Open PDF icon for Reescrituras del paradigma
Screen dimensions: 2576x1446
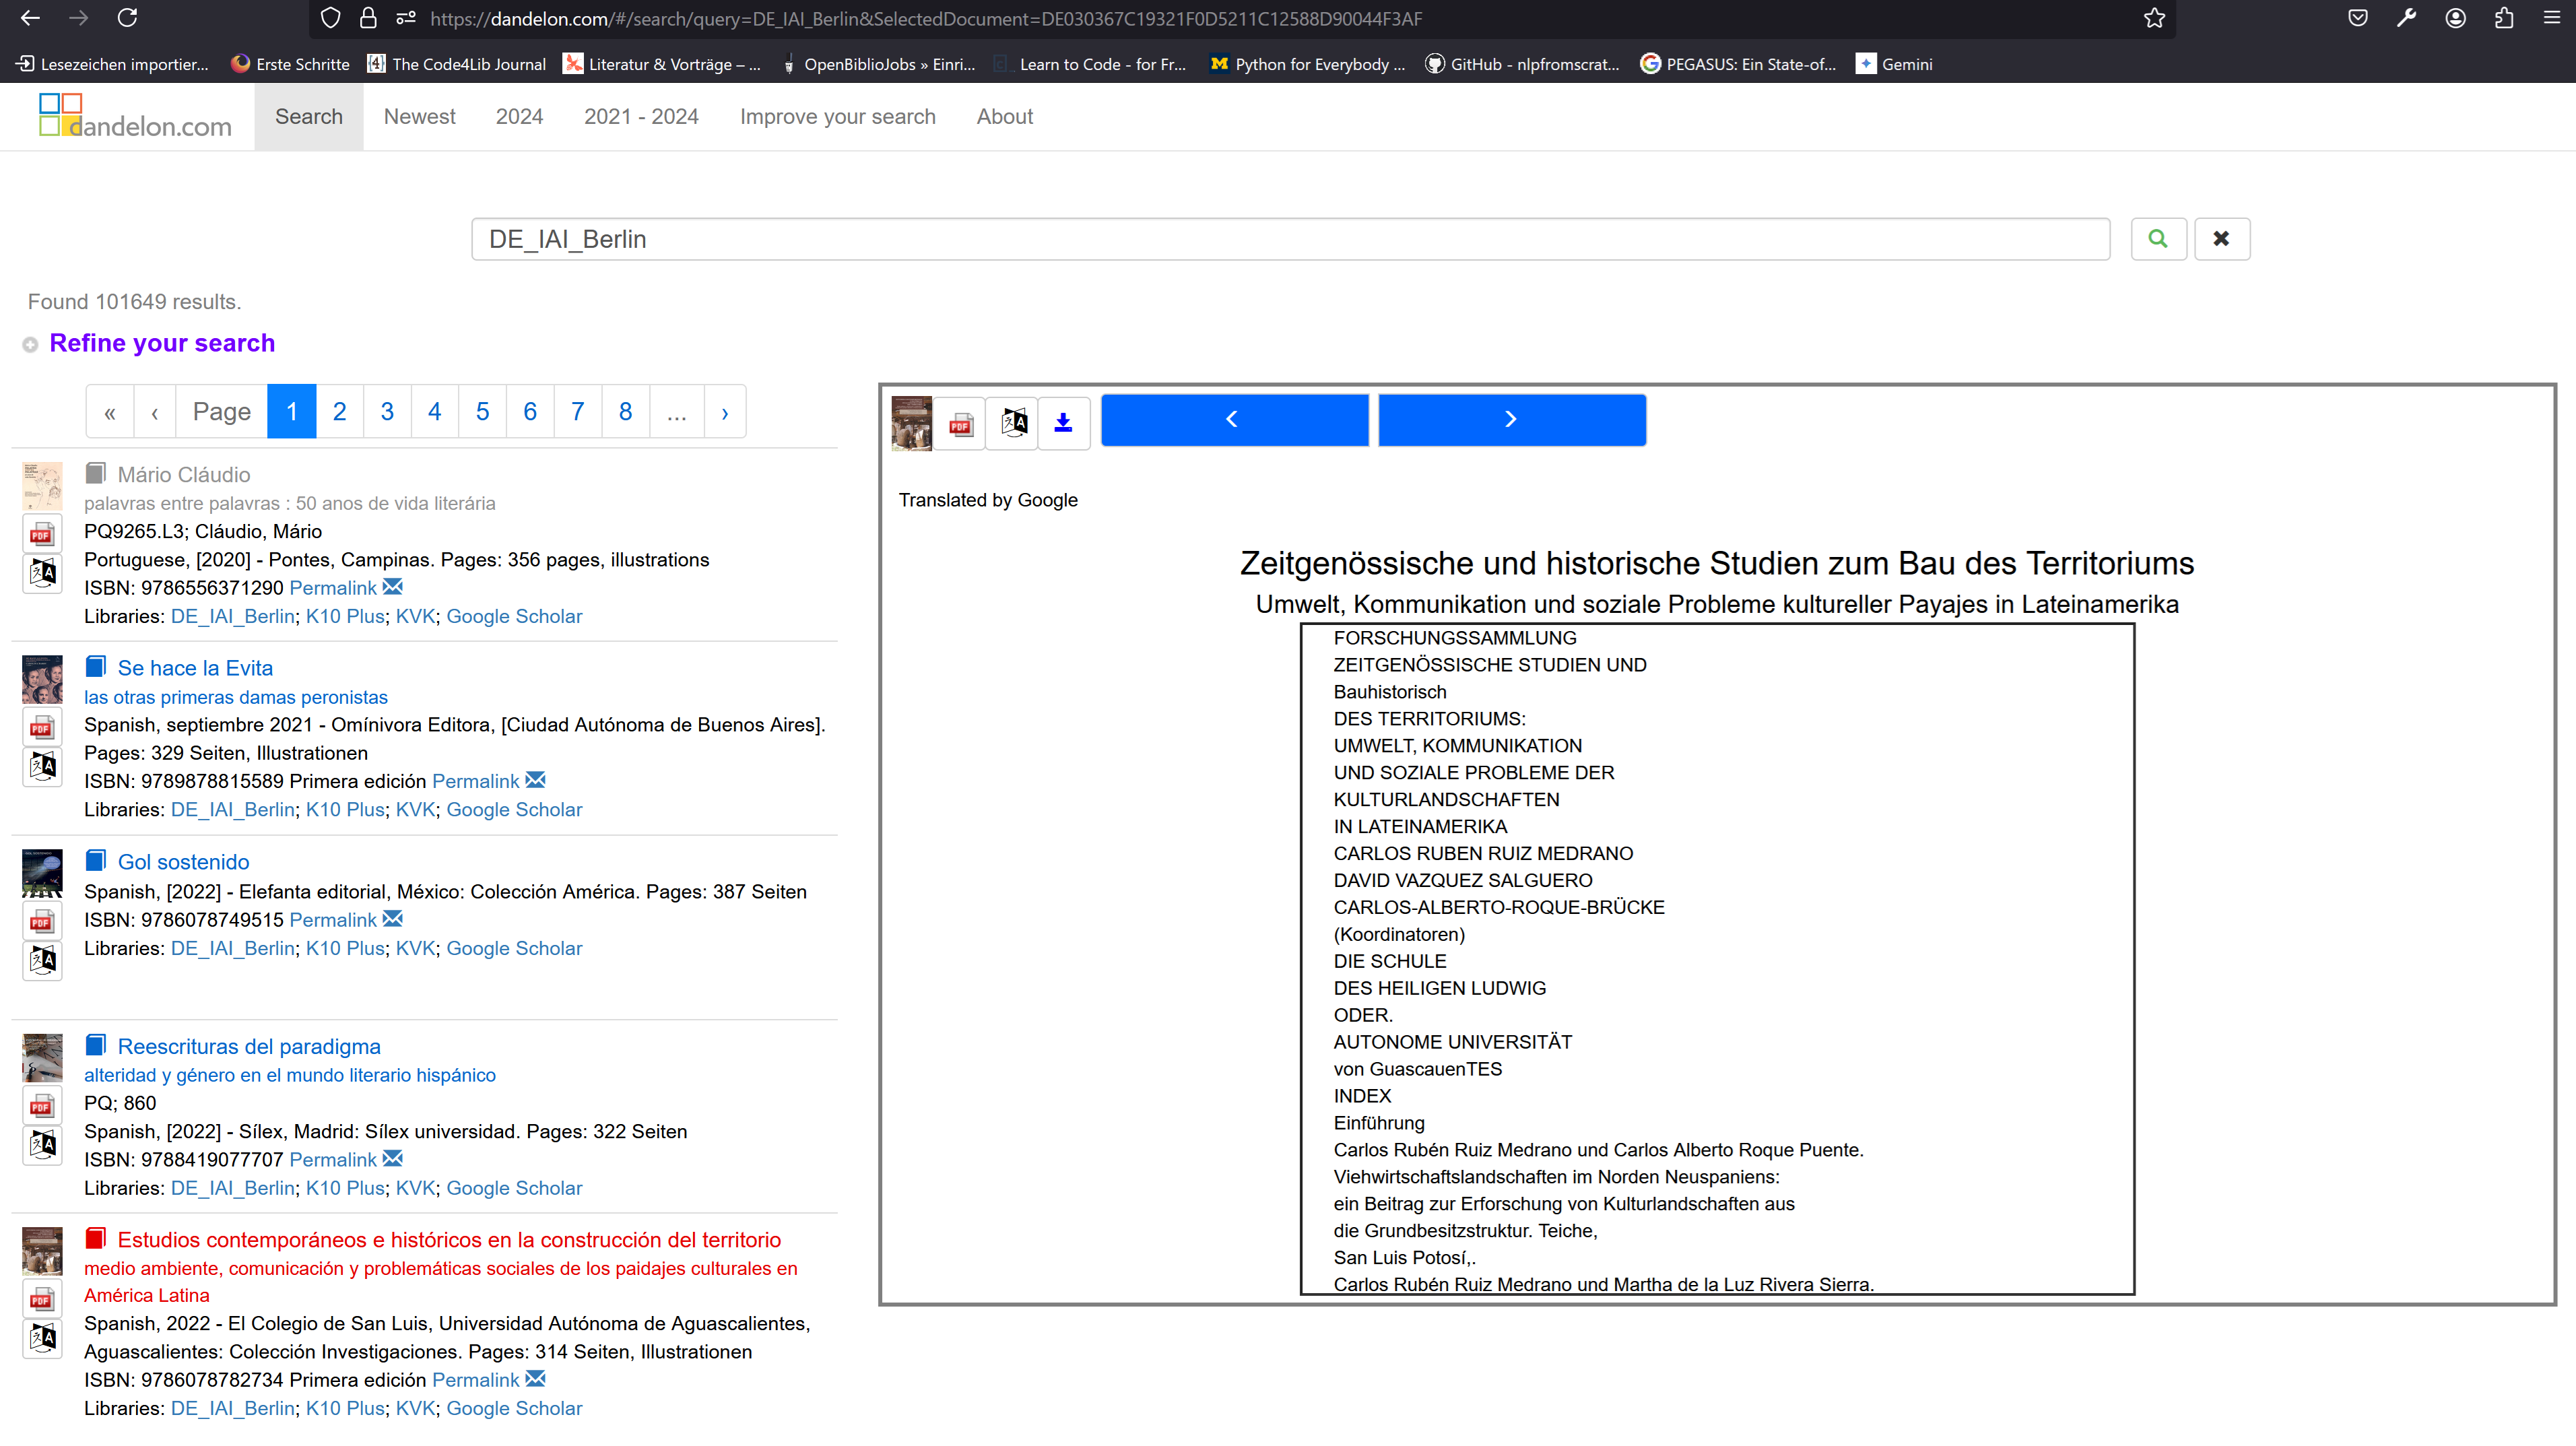point(42,1106)
